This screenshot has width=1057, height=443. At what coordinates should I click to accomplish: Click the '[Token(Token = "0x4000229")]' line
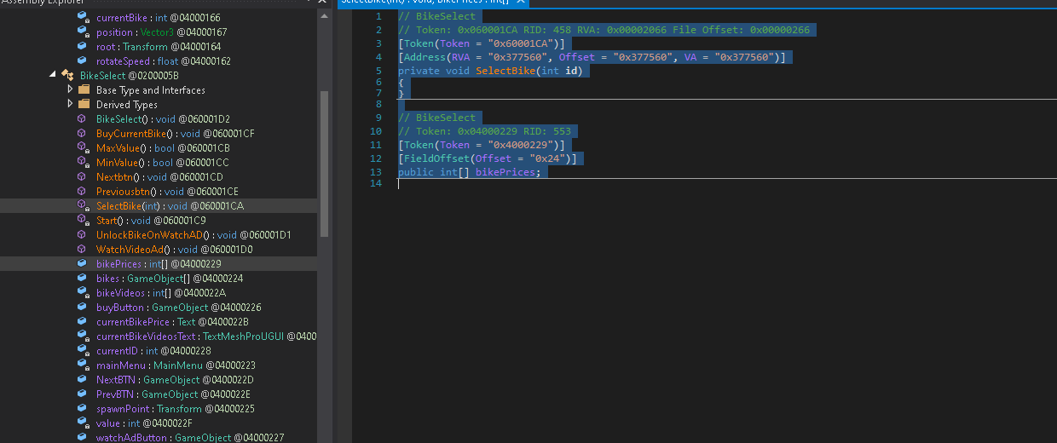pos(481,145)
